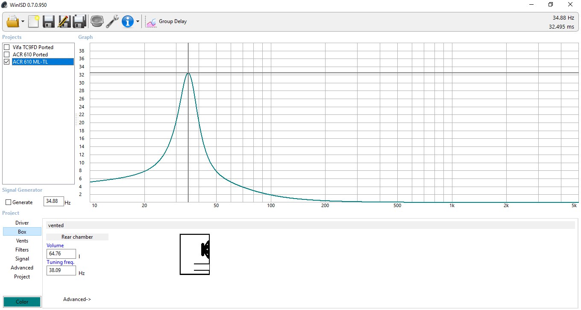Viewport: 581px width, 310px height.
Task: Click the vented enclosure diagram
Action: pos(195,254)
